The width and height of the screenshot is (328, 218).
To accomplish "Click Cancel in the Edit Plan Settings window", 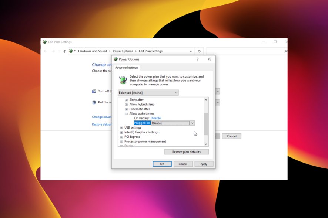I will point(232,136).
